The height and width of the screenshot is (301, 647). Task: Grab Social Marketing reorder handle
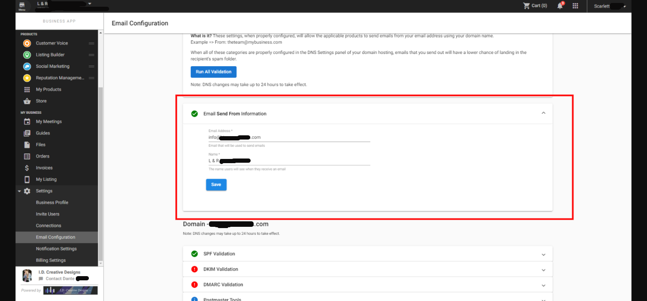tap(91, 66)
